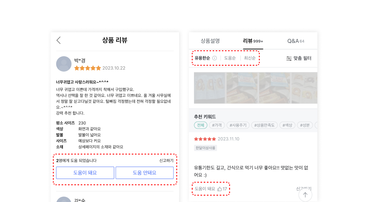
Task: Click the 평소 사이즈 230 row
Action: (71, 123)
